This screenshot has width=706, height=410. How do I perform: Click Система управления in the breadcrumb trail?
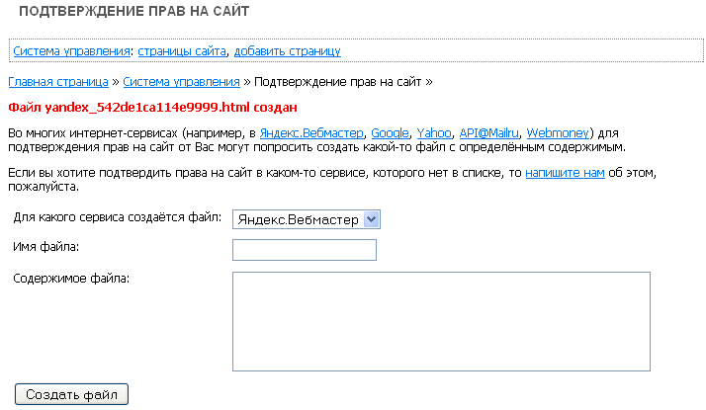coord(182,81)
